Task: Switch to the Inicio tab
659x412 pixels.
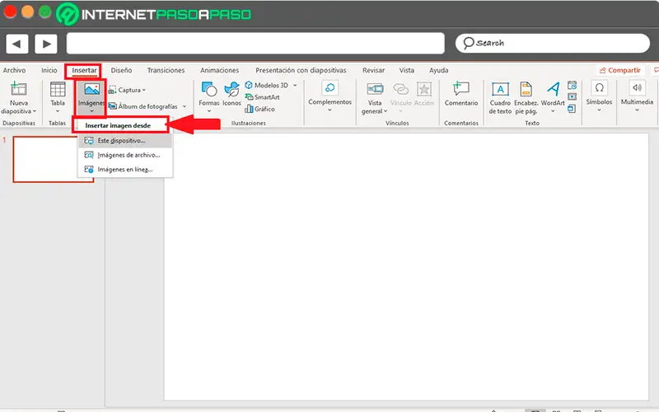Action: coord(49,70)
